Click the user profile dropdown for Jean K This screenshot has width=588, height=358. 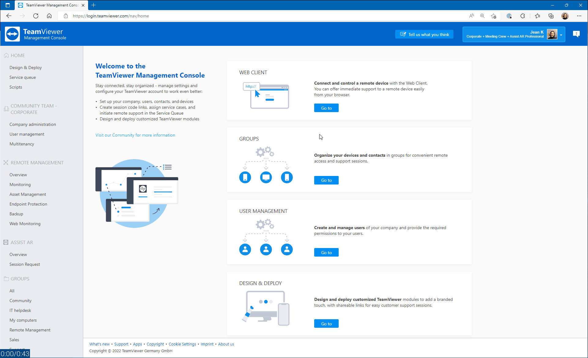(562, 35)
